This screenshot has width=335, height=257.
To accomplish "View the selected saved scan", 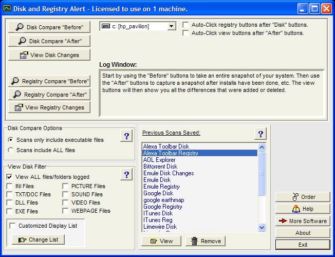I will tap(161, 241).
